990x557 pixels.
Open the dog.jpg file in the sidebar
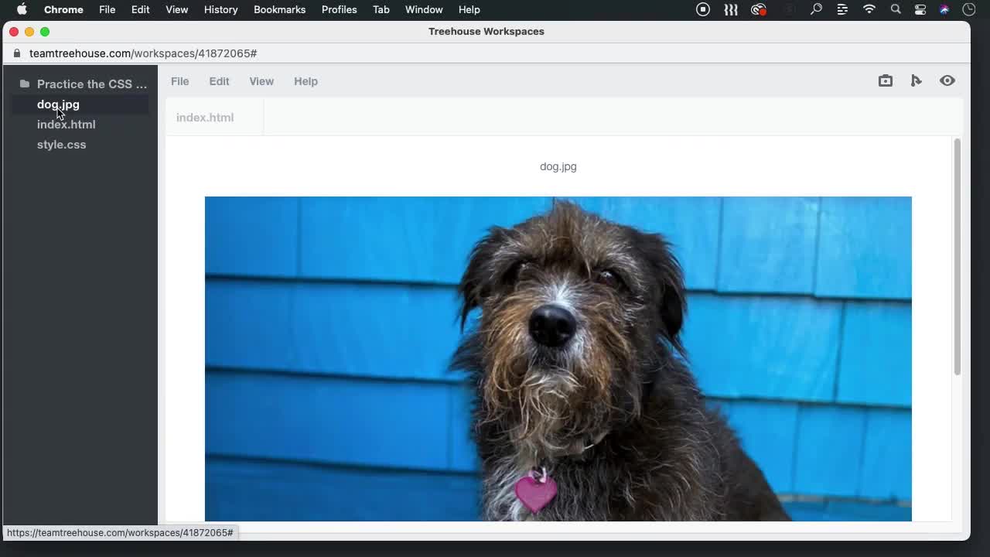coord(58,104)
